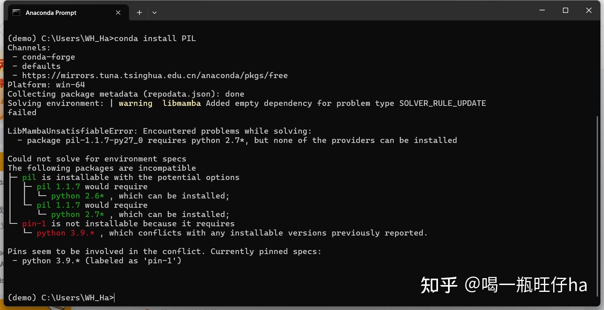Click the green pil package entry
This screenshot has height=310, width=604.
point(29,177)
